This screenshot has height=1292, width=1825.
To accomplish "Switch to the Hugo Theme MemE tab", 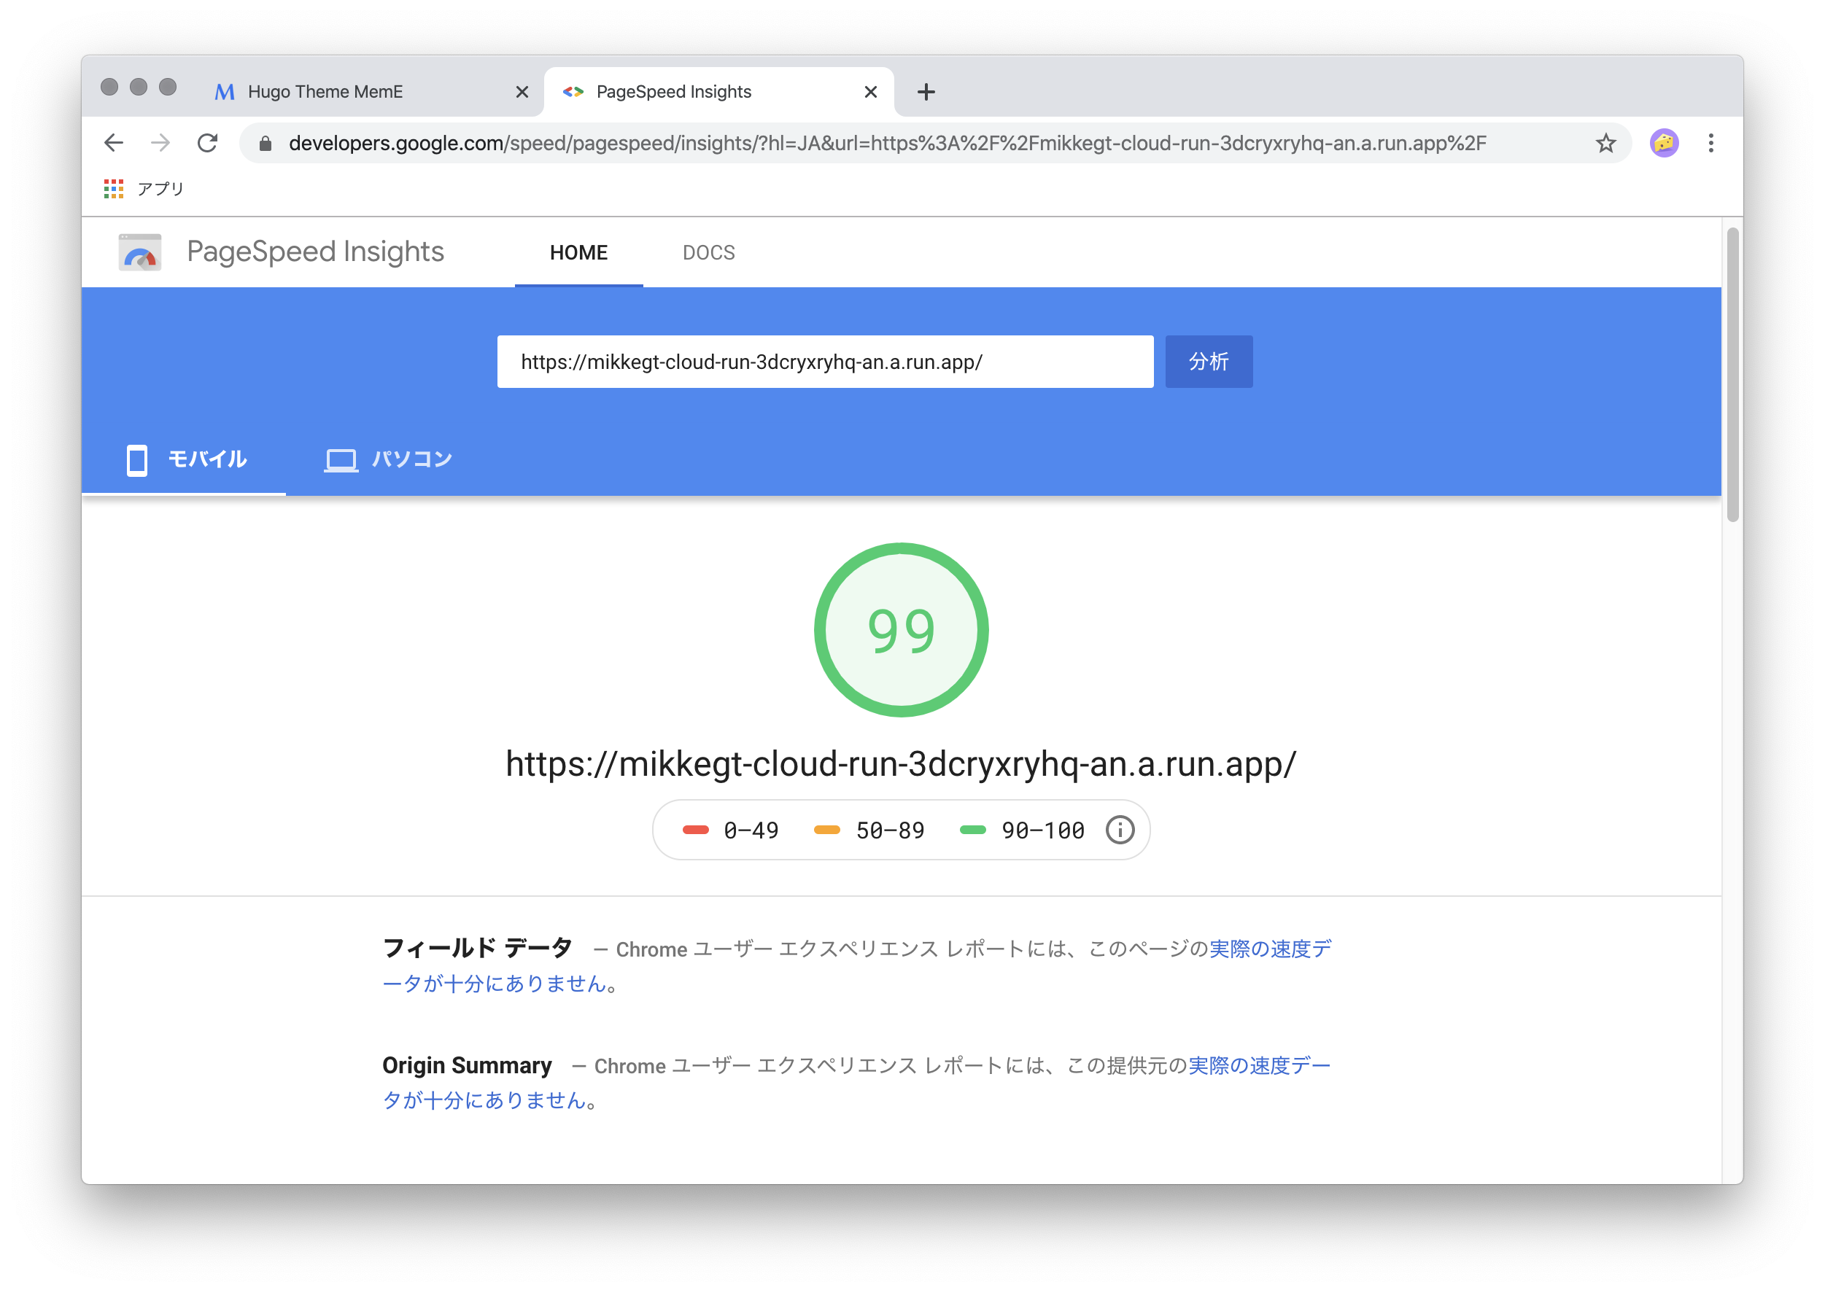I will click(370, 93).
